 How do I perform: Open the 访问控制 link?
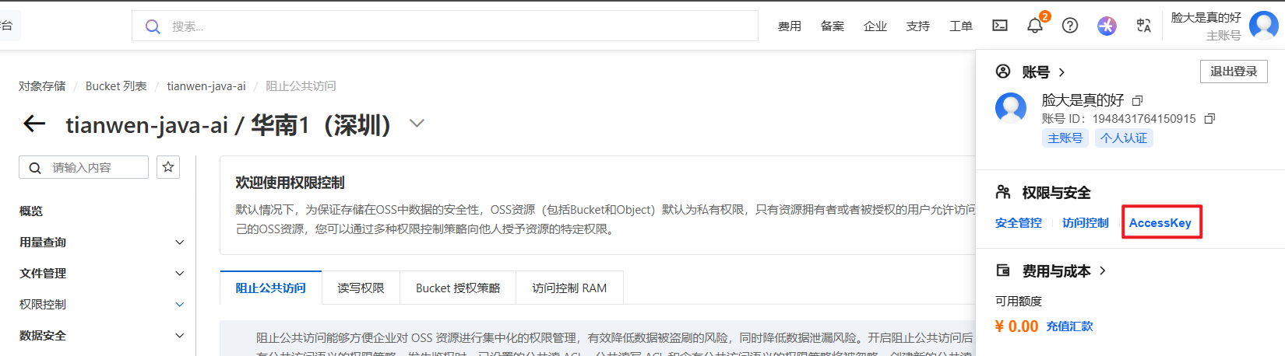(1086, 223)
